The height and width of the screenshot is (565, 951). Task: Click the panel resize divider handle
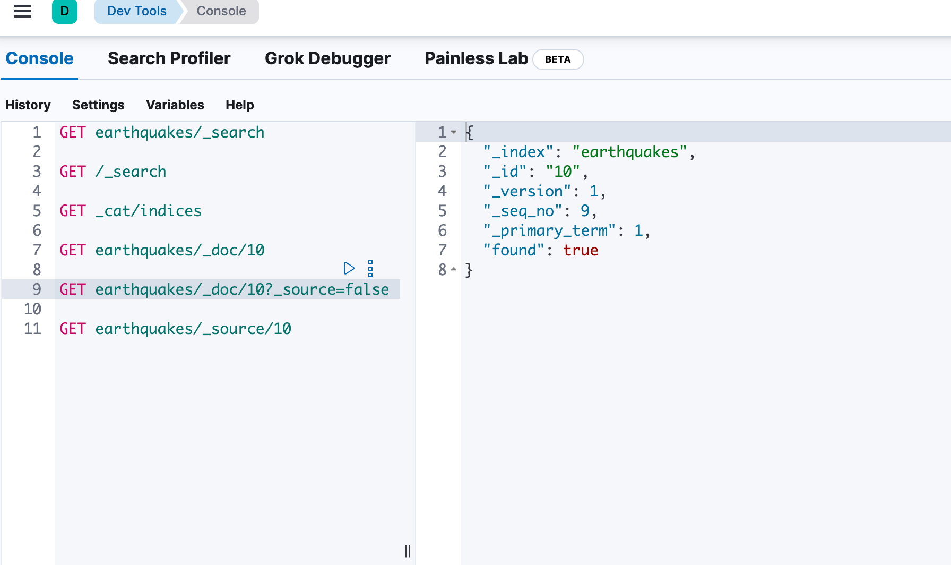pyautogui.click(x=408, y=551)
